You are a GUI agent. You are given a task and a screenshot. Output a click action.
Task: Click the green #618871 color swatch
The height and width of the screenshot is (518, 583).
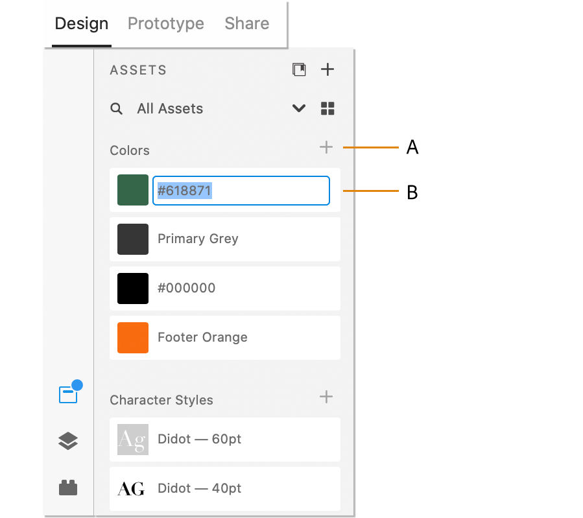point(132,190)
